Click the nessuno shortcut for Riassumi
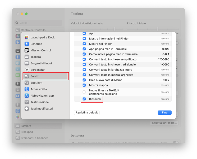This screenshot has width=197, height=159. 165,99
